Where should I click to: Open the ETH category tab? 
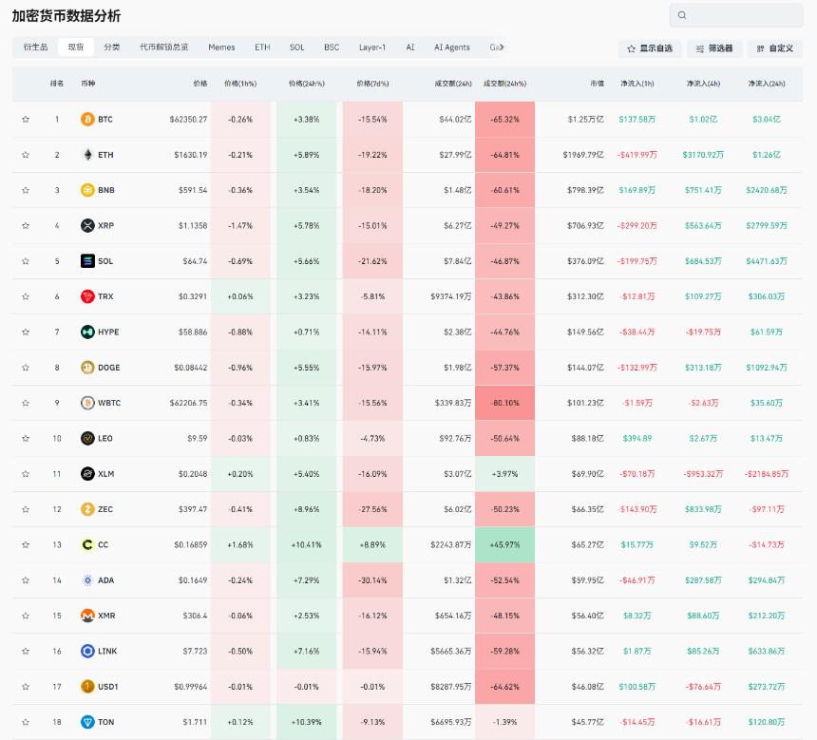pyautogui.click(x=262, y=47)
